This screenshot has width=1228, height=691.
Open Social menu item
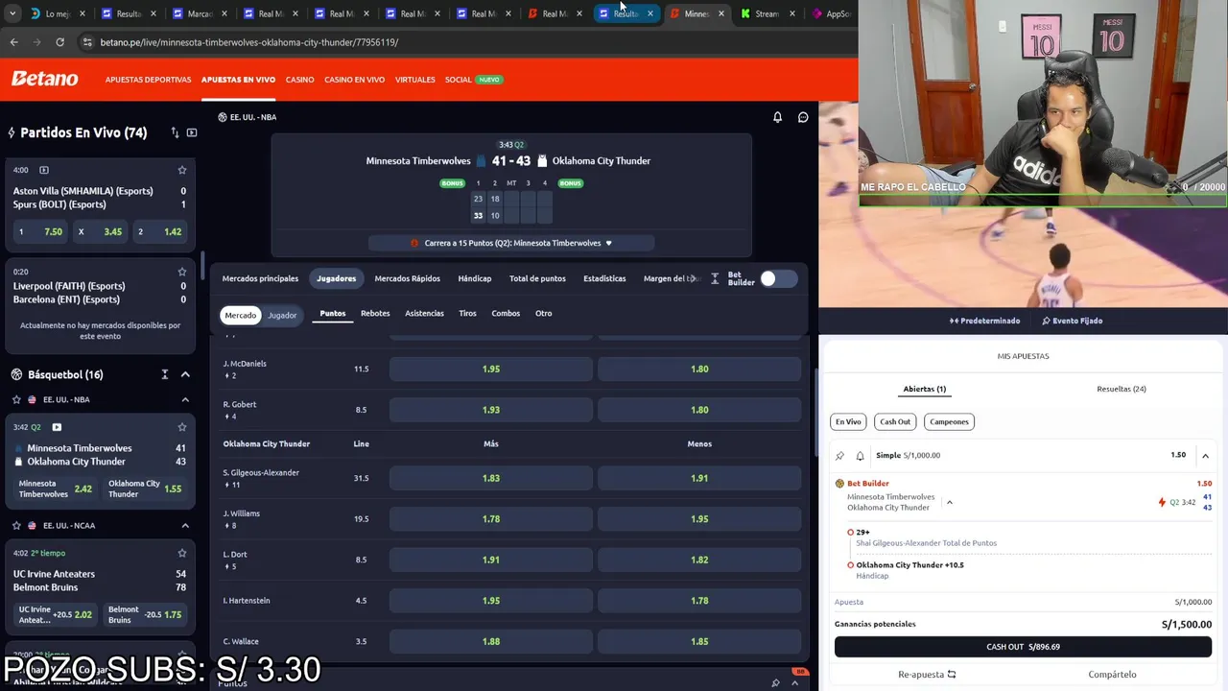tap(459, 80)
